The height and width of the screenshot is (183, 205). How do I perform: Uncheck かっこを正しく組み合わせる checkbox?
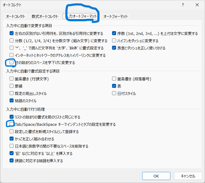click(x=12, y=139)
